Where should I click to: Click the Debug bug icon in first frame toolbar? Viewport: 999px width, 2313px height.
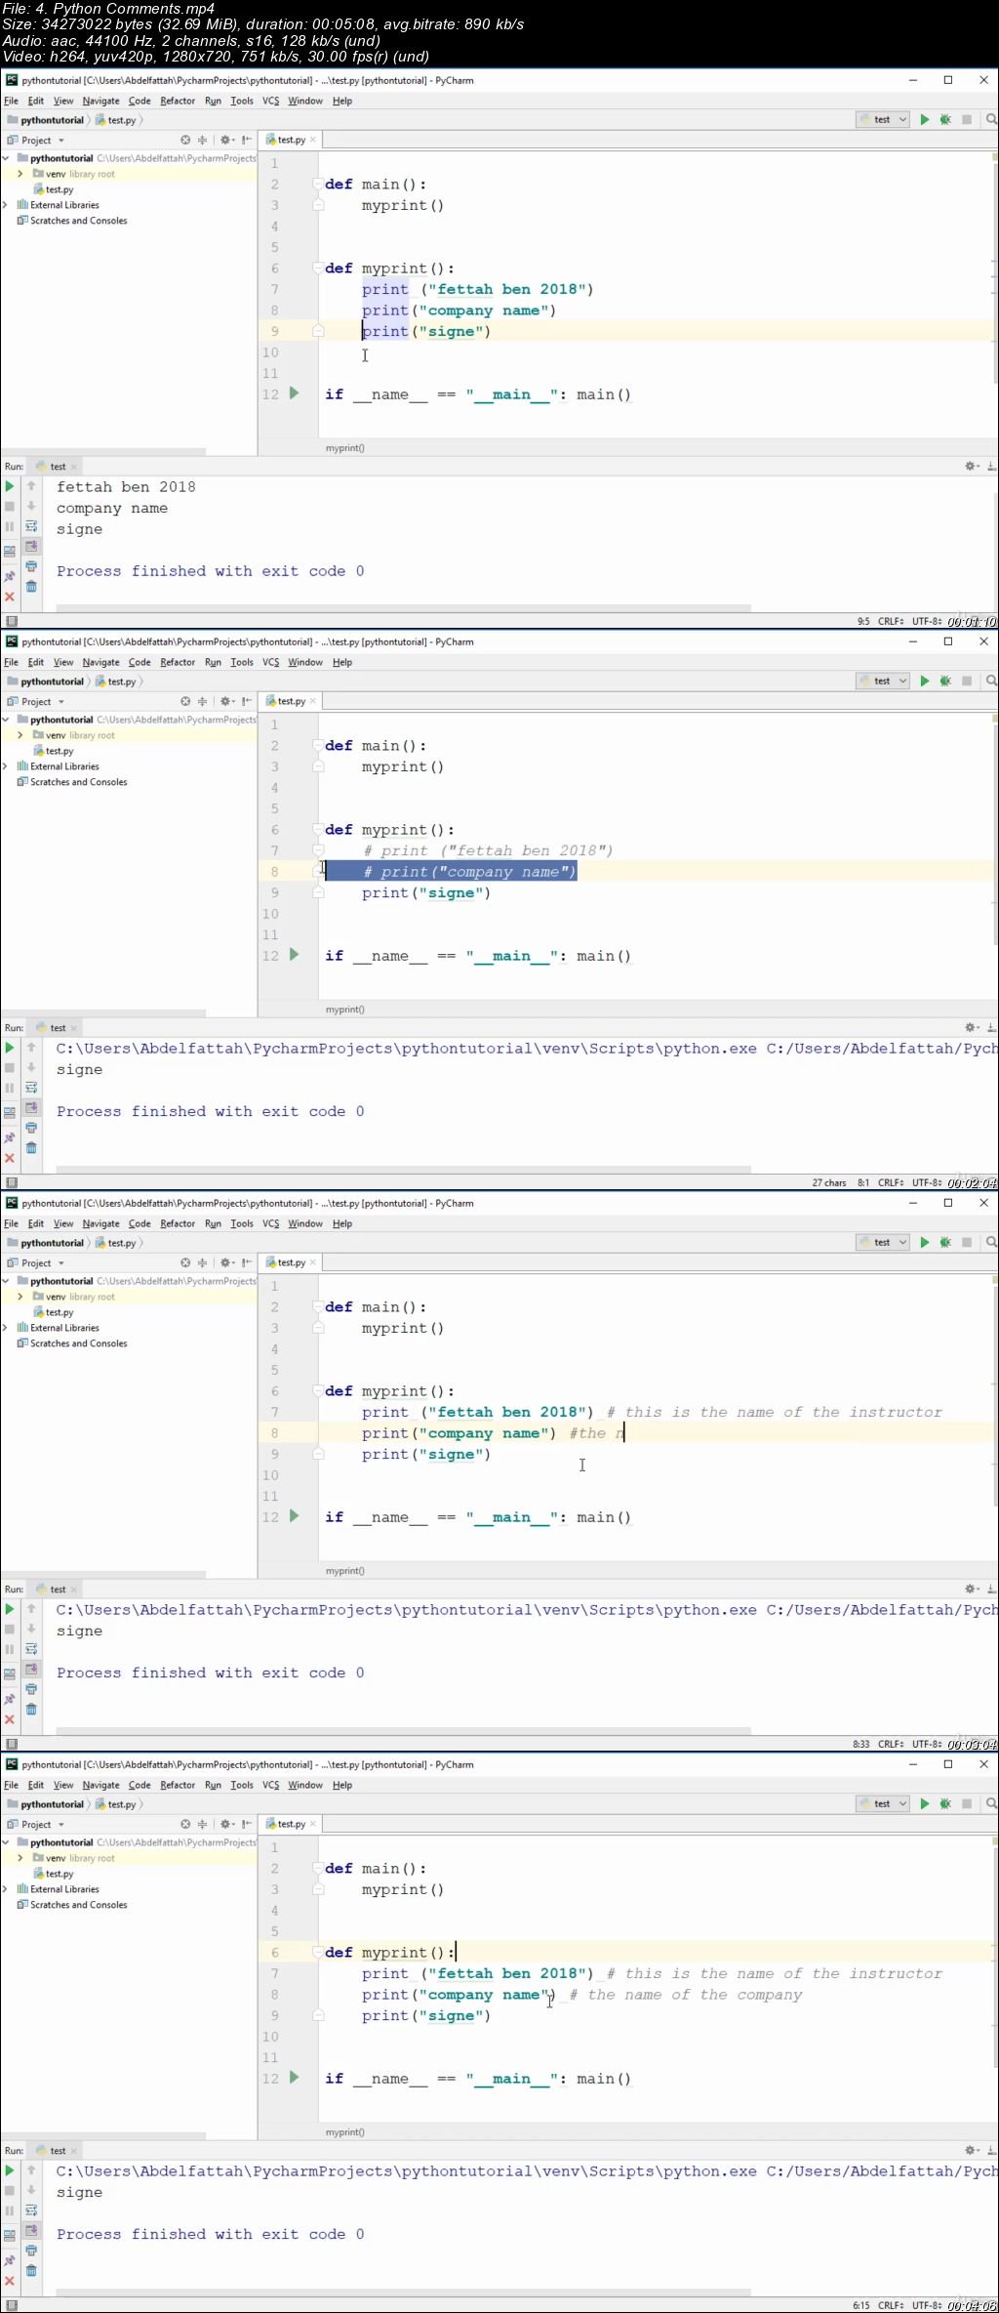pos(945,120)
